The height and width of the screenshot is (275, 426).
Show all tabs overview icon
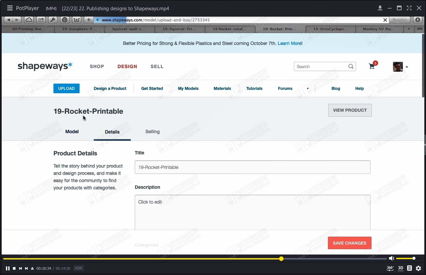tap(420, 29)
